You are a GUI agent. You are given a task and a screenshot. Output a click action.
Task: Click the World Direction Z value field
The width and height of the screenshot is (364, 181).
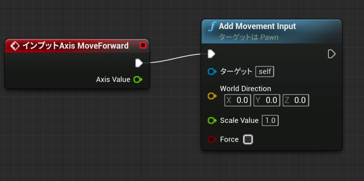coord(296,100)
